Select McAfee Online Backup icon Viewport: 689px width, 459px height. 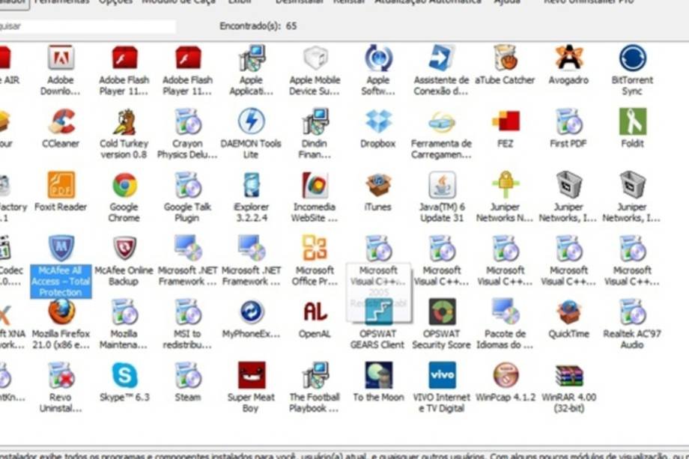[x=124, y=248]
